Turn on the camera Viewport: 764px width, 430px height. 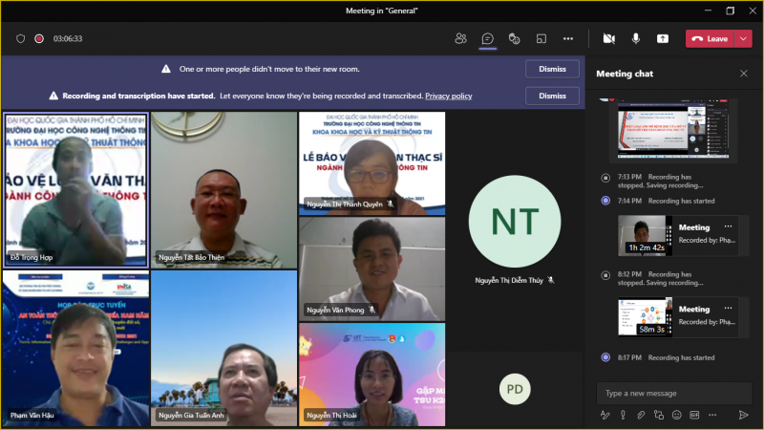pos(608,38)
